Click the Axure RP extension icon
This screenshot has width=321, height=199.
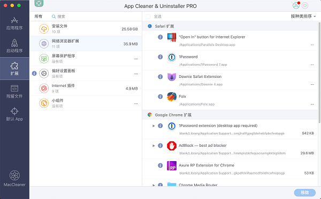(x=172, y=166)
